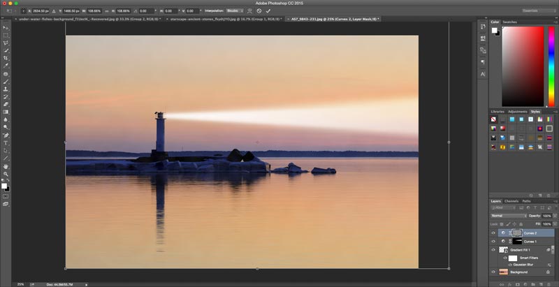Open the under-water-fishes-background document tab

pyautogui.click(x=89, y=19)
